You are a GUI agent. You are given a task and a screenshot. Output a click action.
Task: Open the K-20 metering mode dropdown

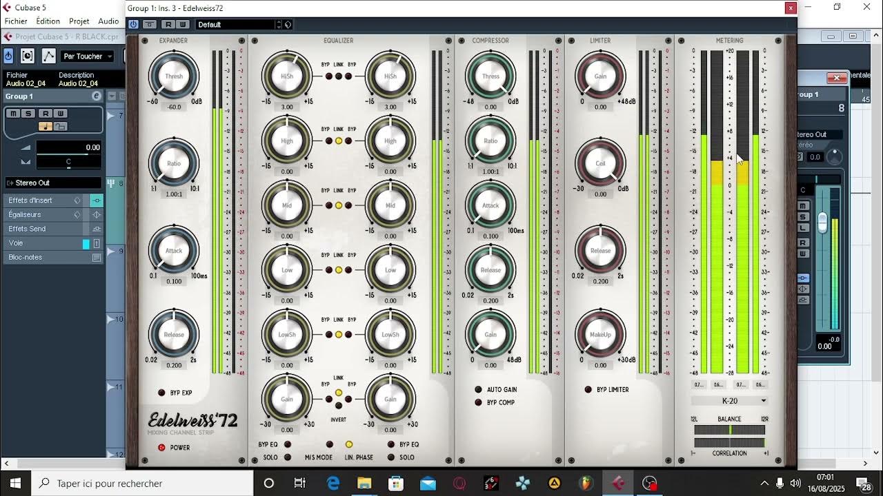tap(730, 400)
